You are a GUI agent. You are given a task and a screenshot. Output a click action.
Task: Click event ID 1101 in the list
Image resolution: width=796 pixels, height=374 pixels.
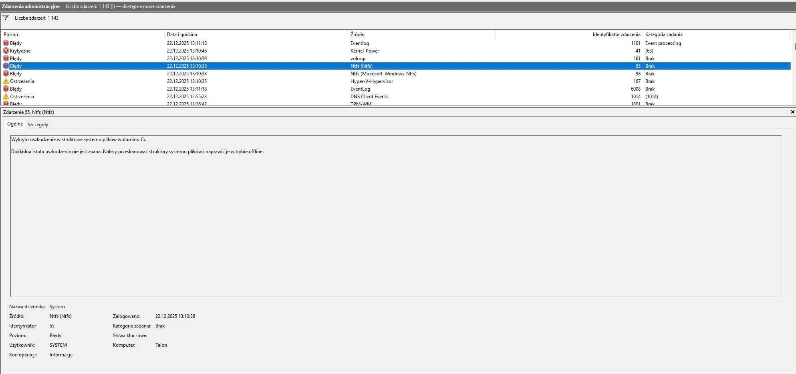[x=636, y=43]
